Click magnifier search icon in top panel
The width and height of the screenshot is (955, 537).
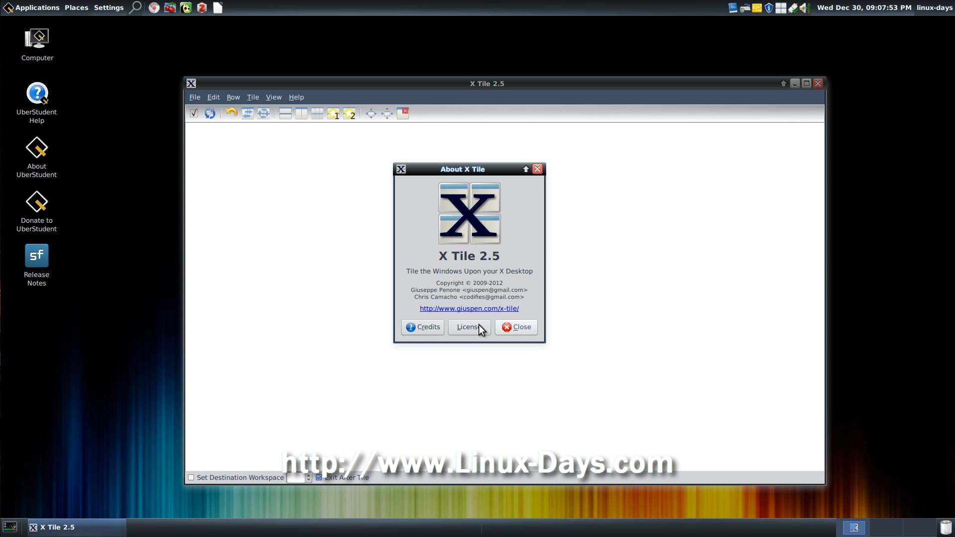tap(135, 7)
